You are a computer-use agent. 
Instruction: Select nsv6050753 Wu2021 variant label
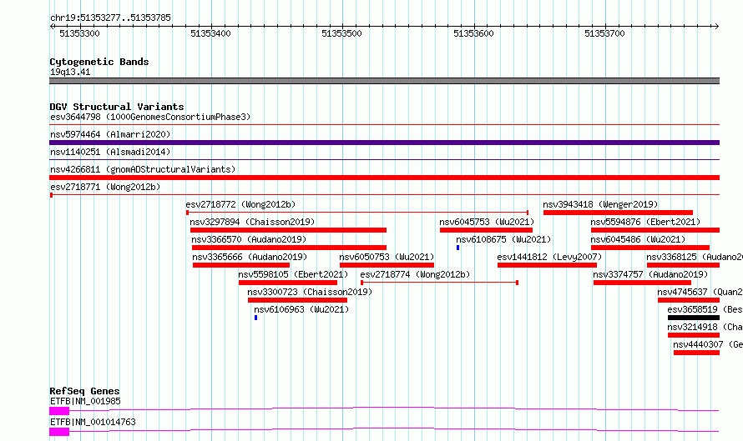tap(387, 257)
